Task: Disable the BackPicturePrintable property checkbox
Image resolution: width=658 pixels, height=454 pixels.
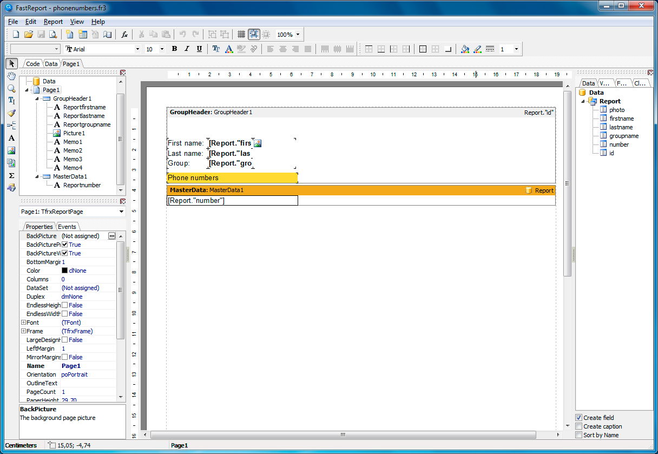Action: (x=63, y=244)
